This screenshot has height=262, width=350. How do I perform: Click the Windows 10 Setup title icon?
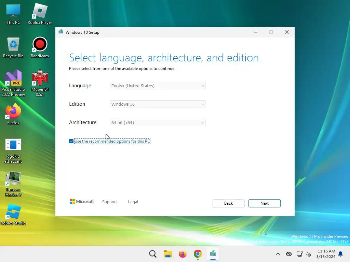click(x=61, y=32)
